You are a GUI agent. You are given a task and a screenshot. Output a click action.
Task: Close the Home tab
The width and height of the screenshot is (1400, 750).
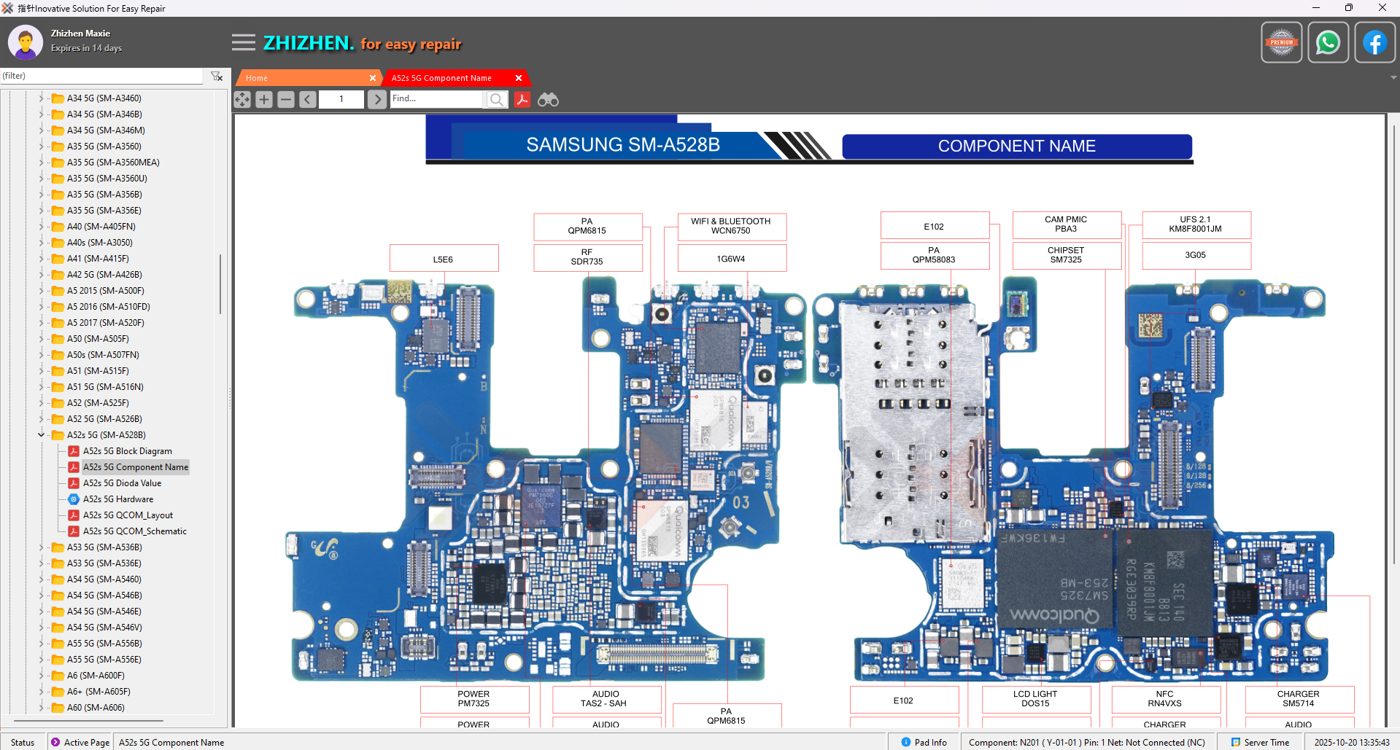373,78
